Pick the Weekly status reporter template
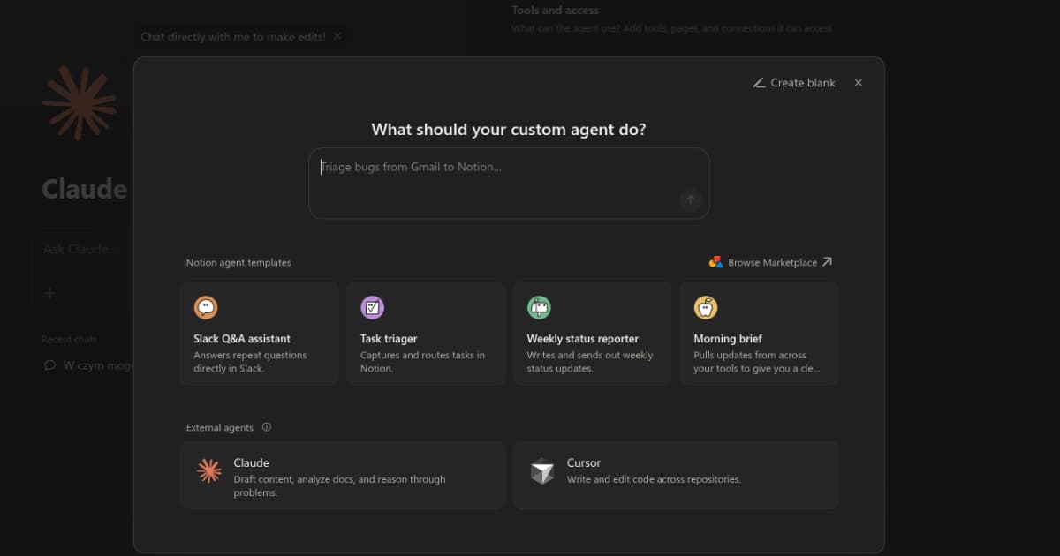This screenshot has height=556, width=1060. tap(592, 334)
